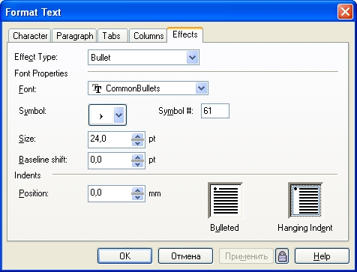Increase Baseline shift with up arrow
Image resolution: width=357 pixels, height=272 pixels.
pos(137,157)
